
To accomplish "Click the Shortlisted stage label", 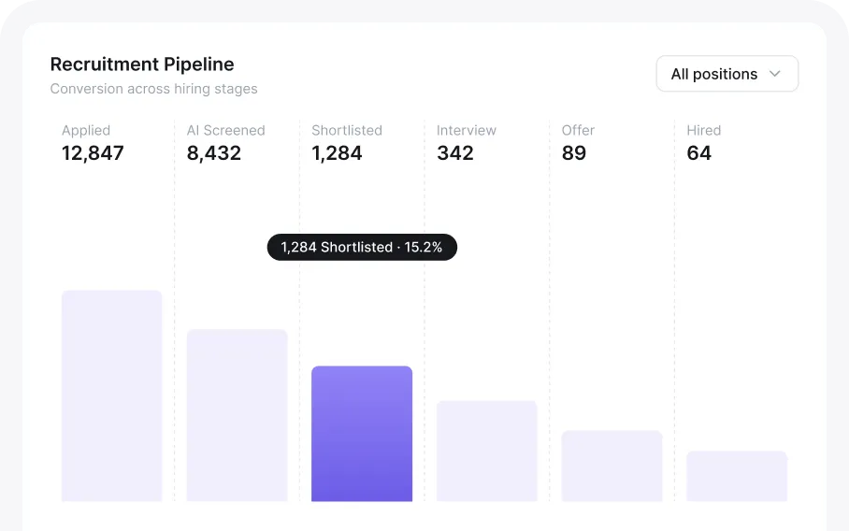I will [347, 131].
